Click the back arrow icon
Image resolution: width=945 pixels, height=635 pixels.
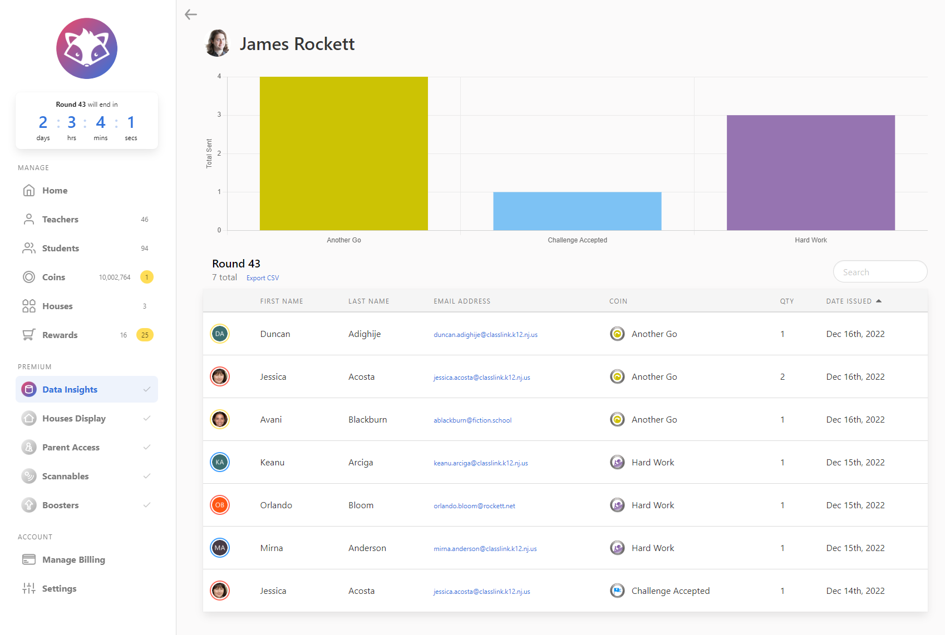coord(191,14)
